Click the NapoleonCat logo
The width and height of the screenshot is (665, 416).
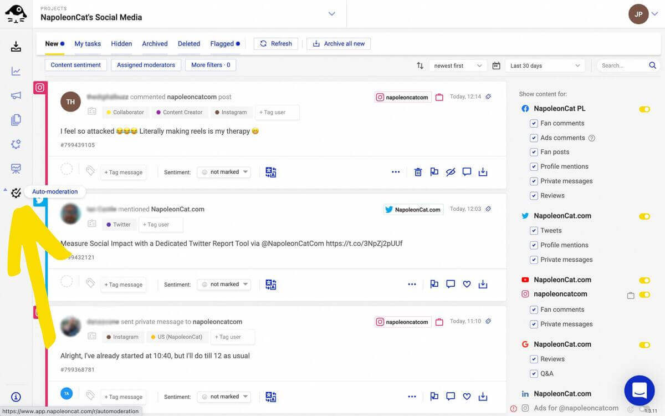16,14
